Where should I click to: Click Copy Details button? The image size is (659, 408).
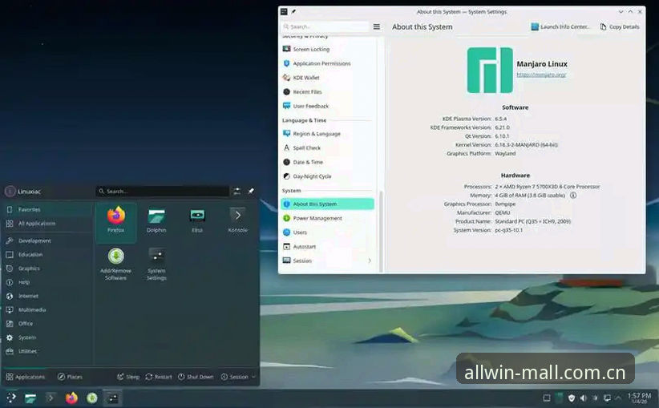click(x=620, y=26)
